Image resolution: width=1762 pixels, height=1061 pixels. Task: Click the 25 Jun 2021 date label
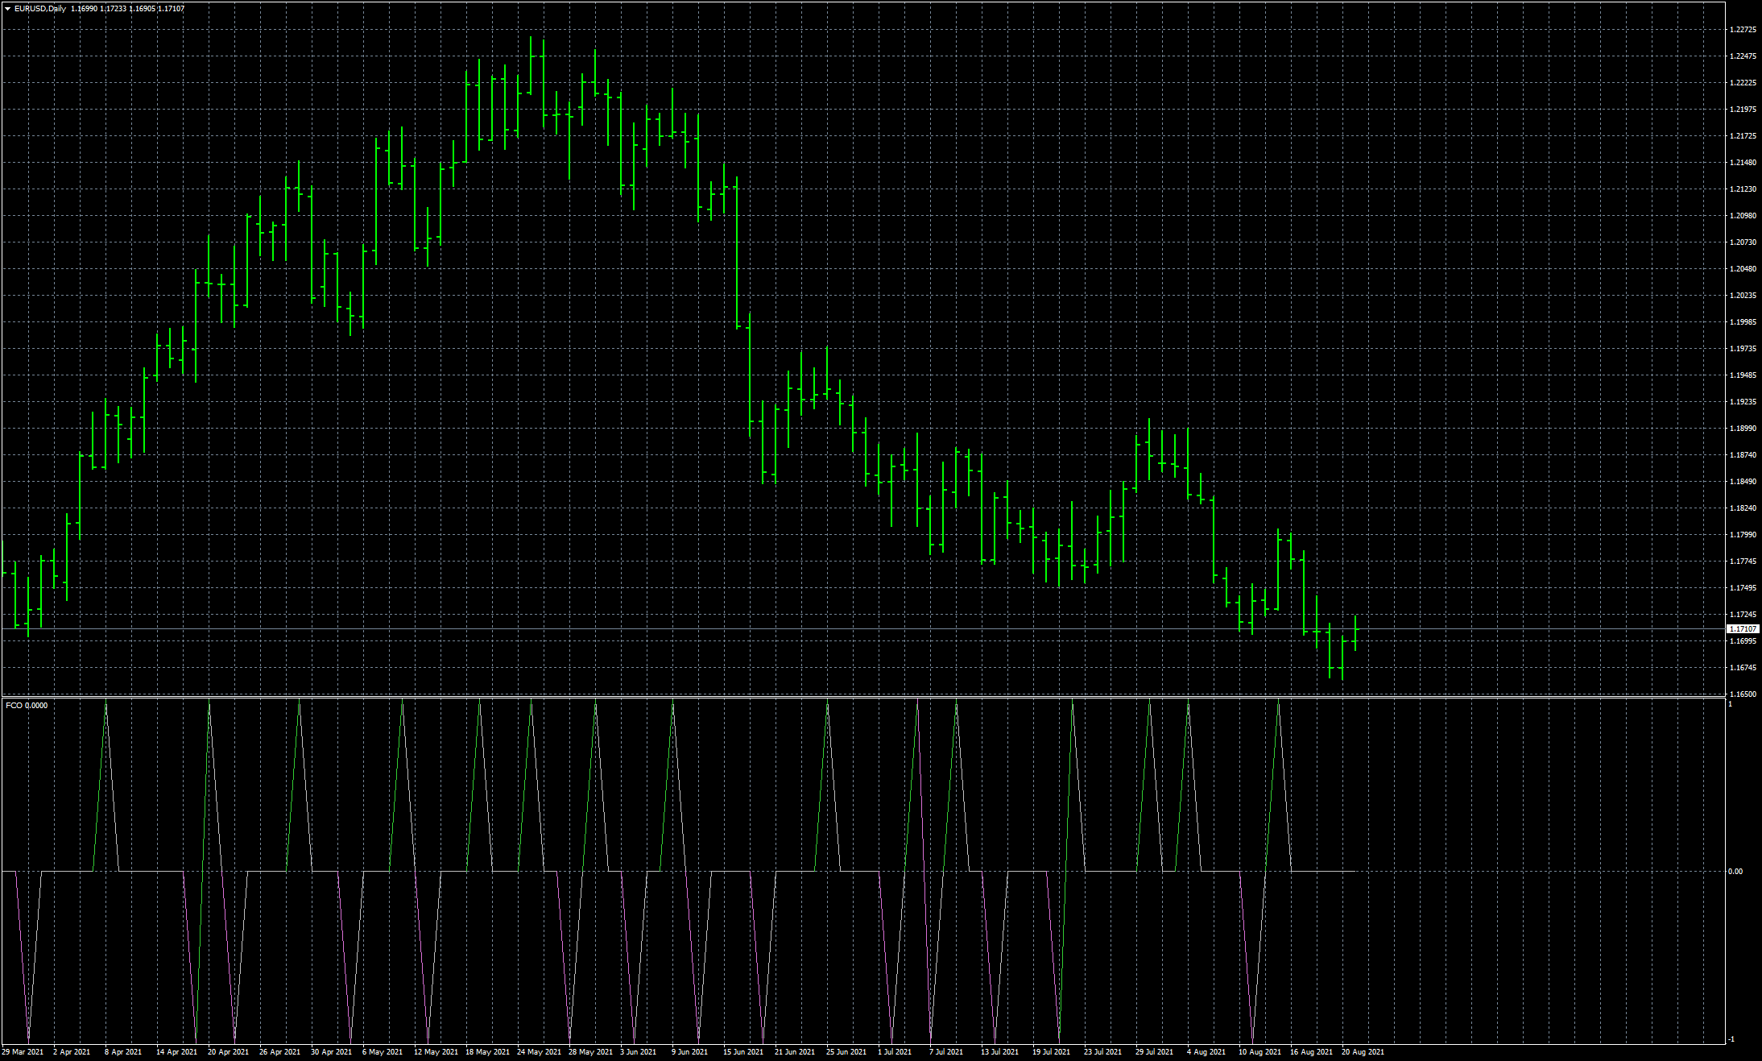[846, 1052]
